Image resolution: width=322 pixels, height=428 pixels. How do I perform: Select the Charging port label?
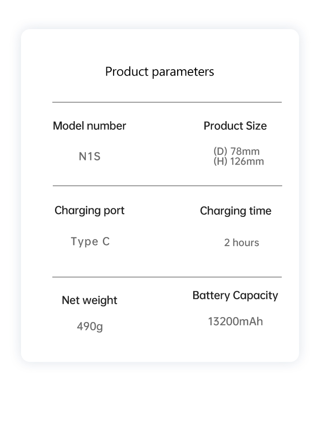pos(89,211)
